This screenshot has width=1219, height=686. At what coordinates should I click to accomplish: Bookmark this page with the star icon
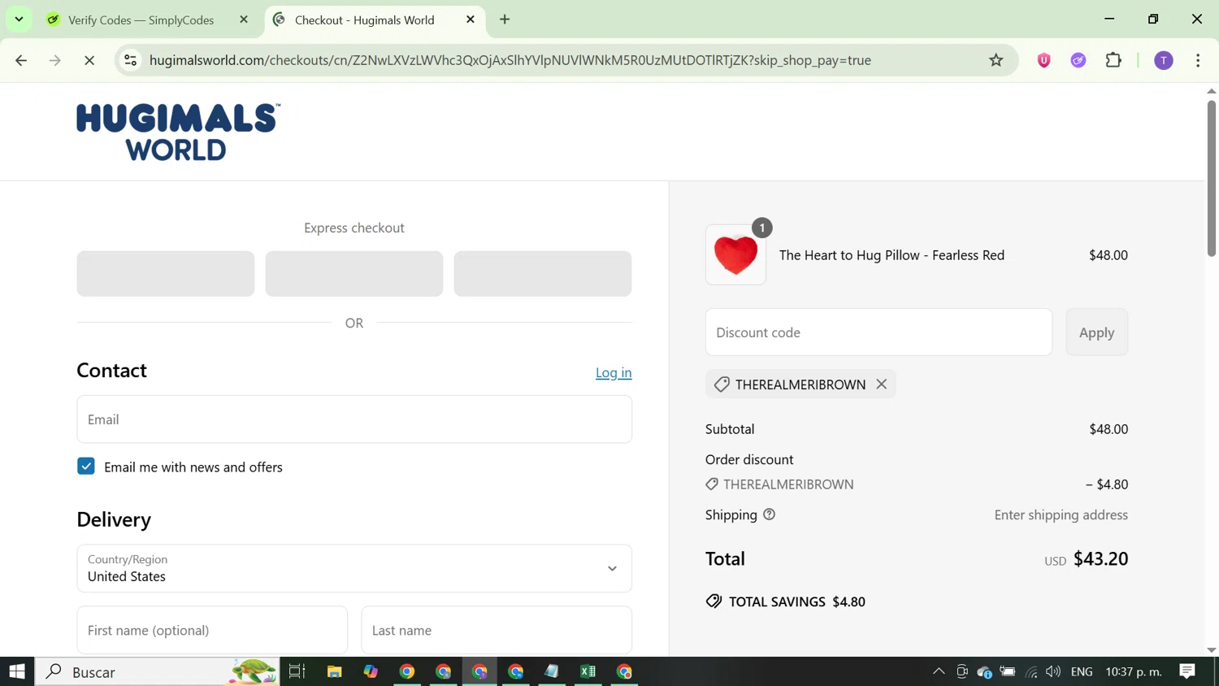pyautogui.click(x=996, y=60)
